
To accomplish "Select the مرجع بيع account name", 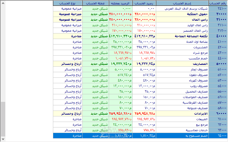I will (182, 125).
